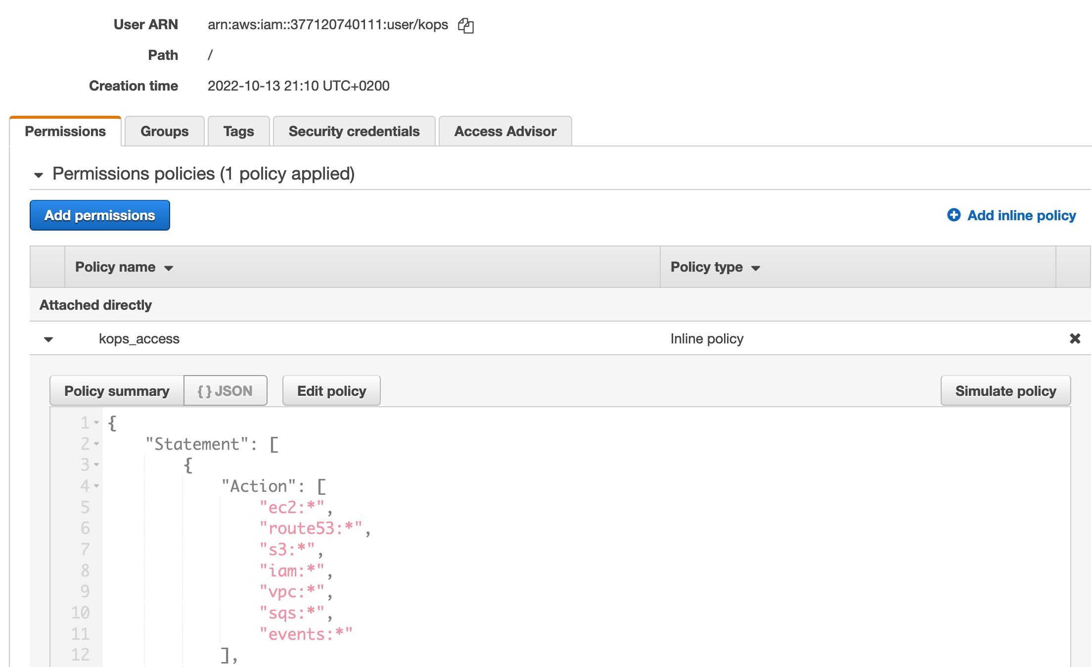Sort by Policy name column
Screen dimensions: 1092x667
coord(124,267)
